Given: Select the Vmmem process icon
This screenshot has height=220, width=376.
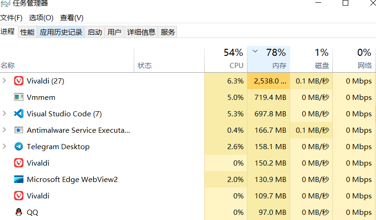Looking at the screenshot, I should tap(19, 97).
